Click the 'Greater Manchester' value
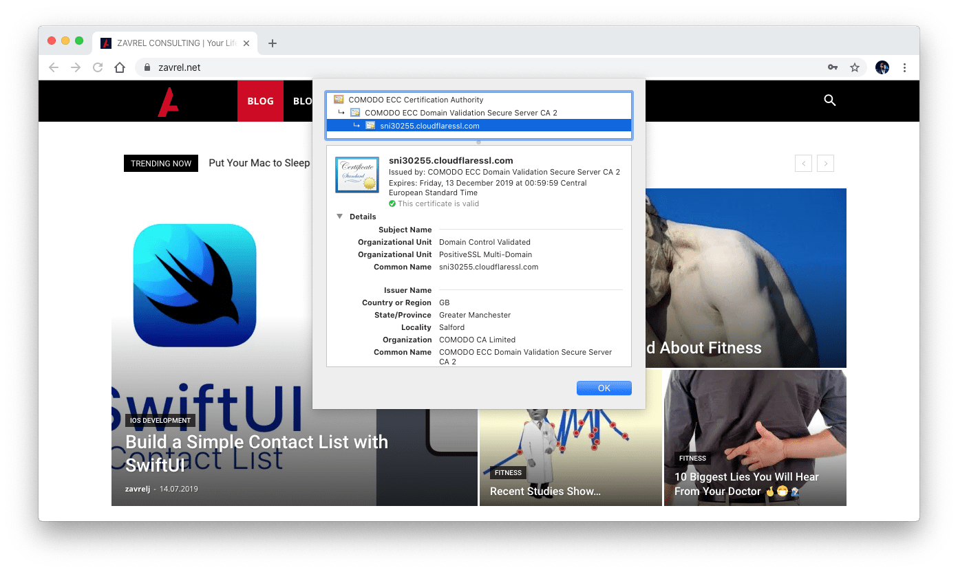 [475, 315]
